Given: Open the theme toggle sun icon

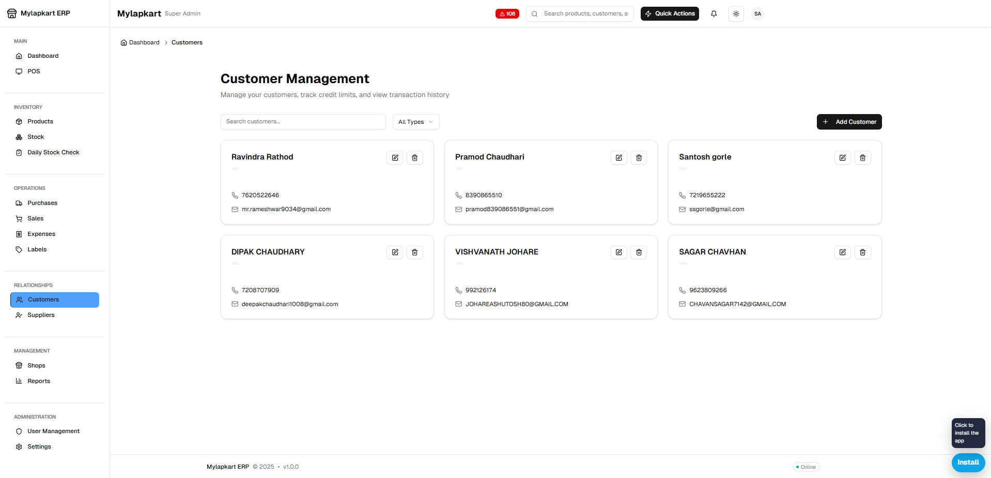Looking at the screenshot, I should coord(736,14).
